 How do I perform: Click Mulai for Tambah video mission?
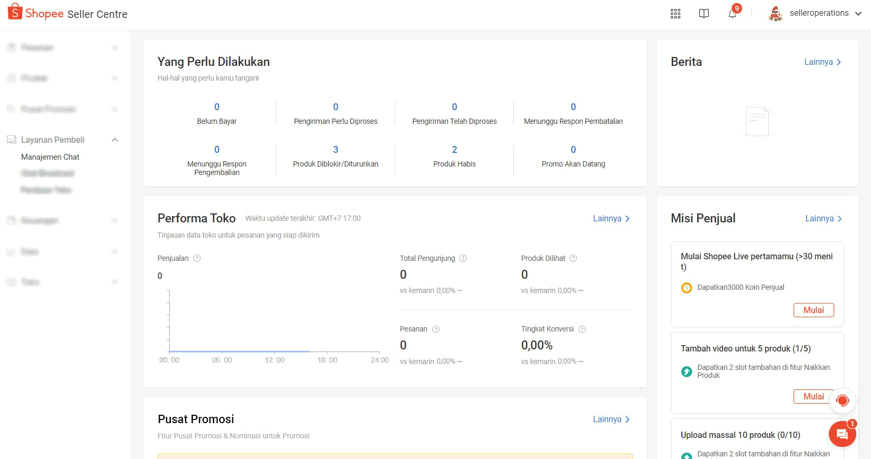pos(813,396)
